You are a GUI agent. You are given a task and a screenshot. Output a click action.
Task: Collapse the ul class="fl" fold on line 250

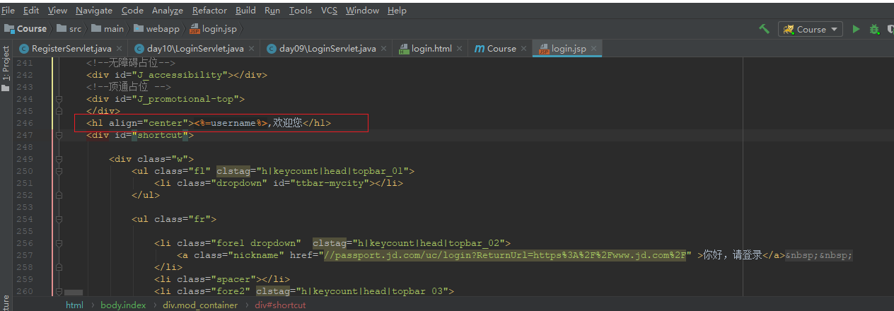[x=59, y=171]
